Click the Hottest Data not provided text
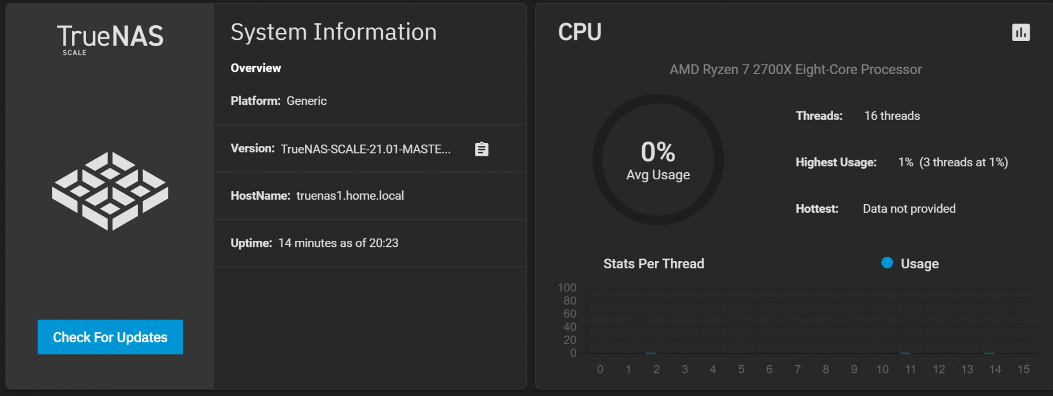The height and width of the screenshot is (396, 1053). click(909, 209)
